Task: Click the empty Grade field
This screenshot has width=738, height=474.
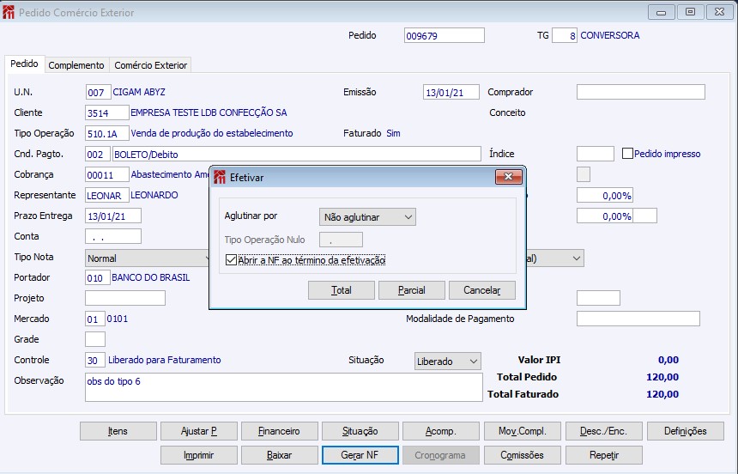Action: coord(95,339)
